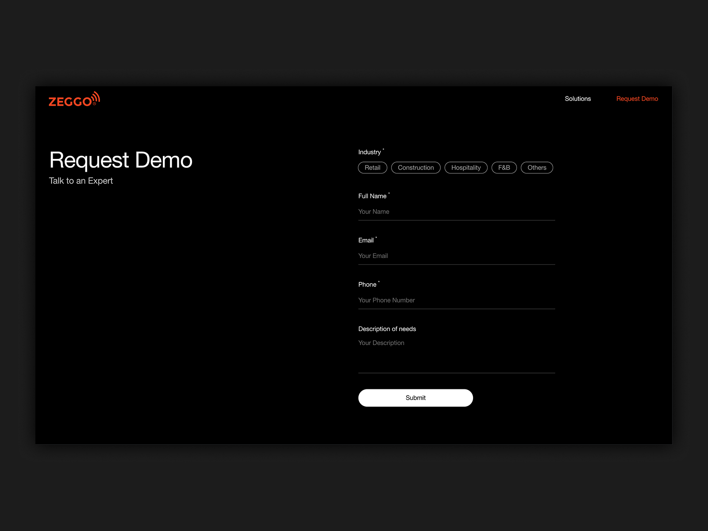Select the Others industry option
708x531 pixels.
[537, 168]
